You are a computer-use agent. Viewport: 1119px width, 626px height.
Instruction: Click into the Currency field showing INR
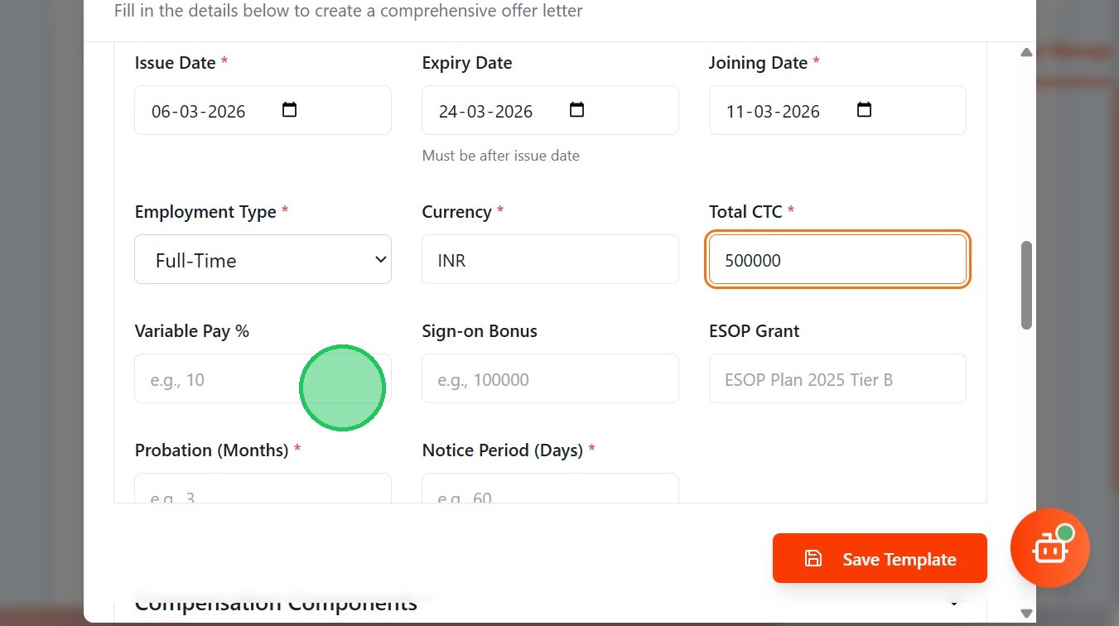(550, 260)
